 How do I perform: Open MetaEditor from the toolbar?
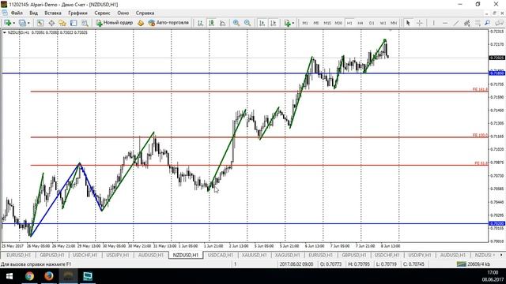click(141, 23)
